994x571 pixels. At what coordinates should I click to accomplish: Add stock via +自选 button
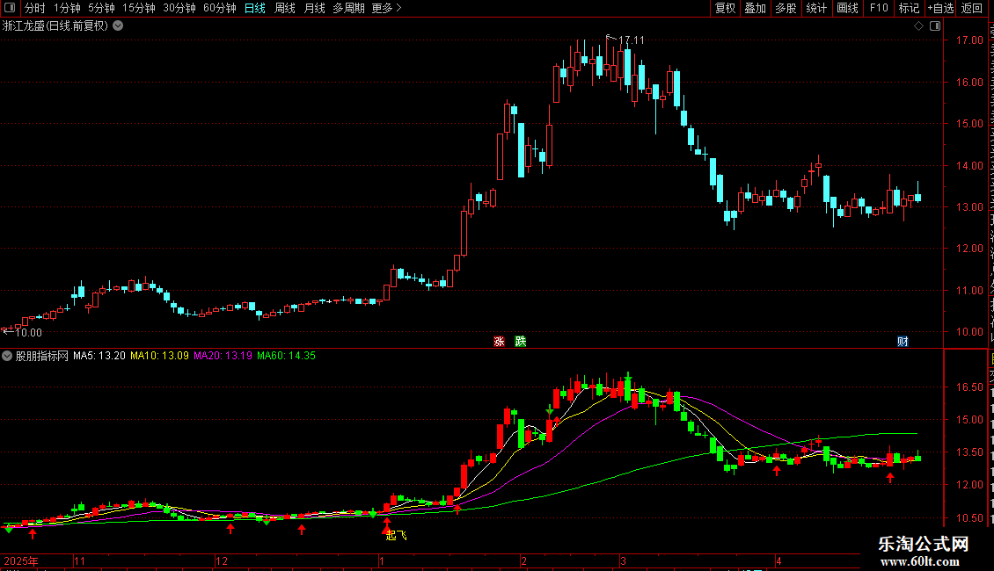click(x=940, y=8)
